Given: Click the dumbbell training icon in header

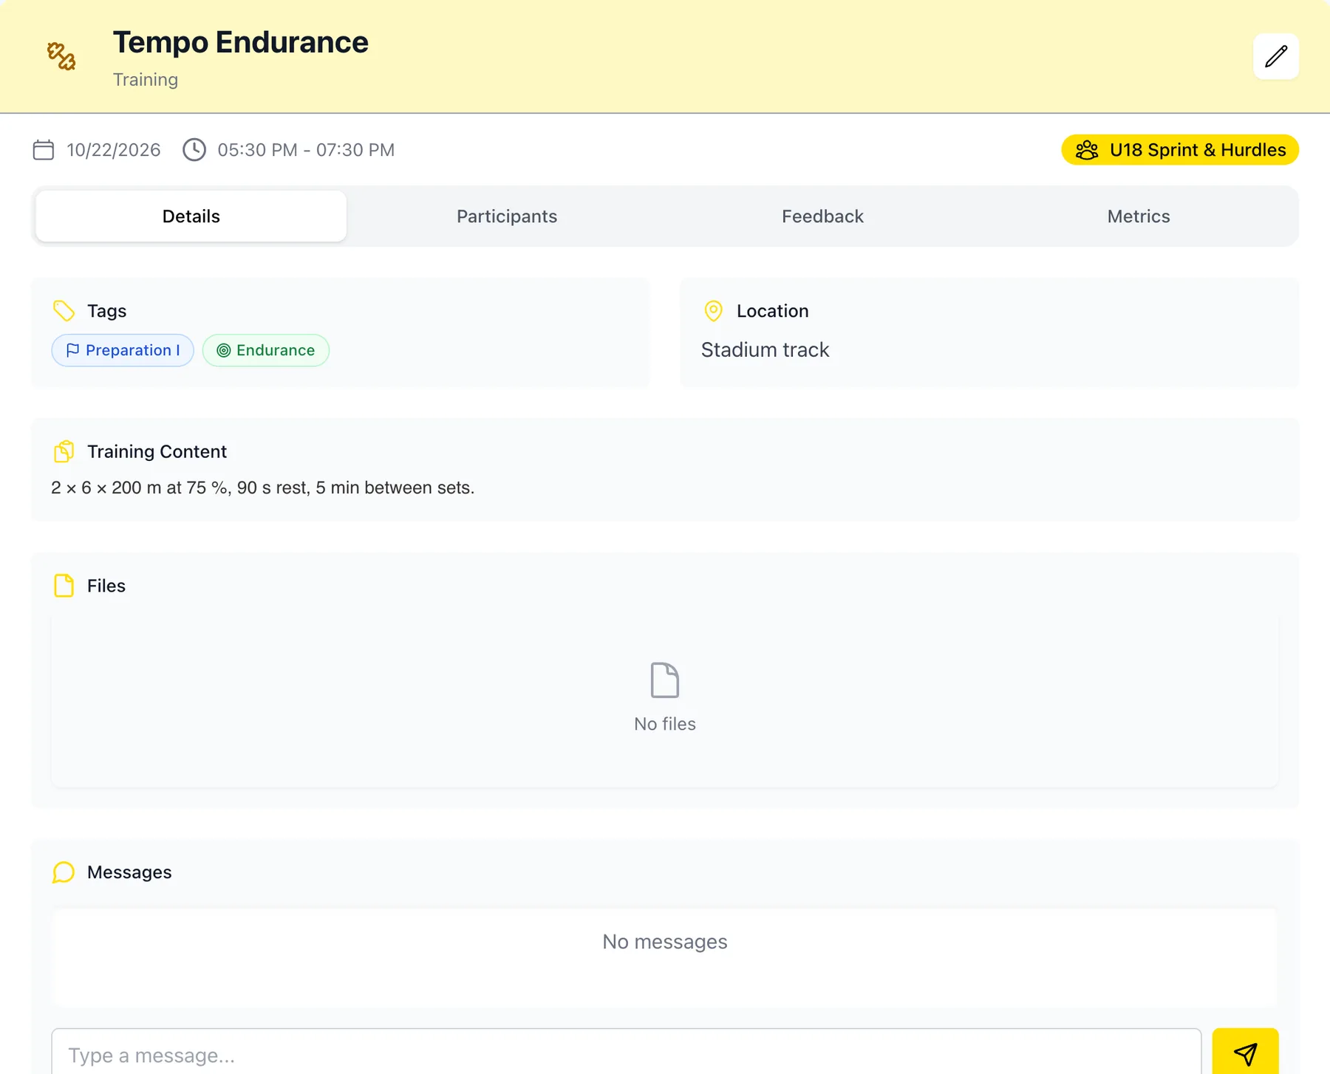Looking at the screenshot, I should [x=61, y=56].
